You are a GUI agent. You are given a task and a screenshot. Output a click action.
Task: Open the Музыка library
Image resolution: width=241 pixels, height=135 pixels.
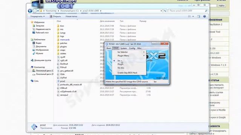(x=39, y=53)
